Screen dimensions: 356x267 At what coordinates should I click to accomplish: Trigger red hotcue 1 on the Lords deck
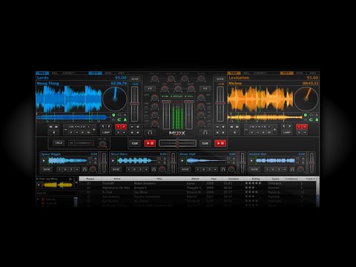[118, 127]
